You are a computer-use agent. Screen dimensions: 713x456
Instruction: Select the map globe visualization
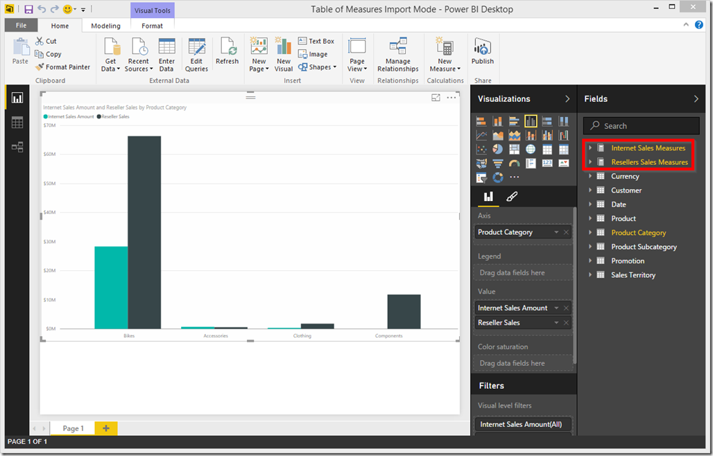coord(531,150)
